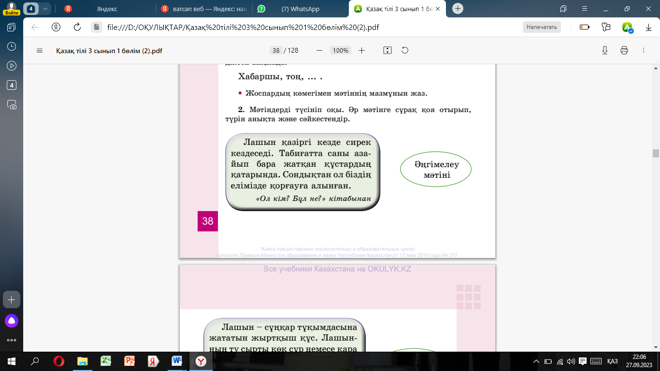Open the browser downloads panel
The width and height of the screenshot is (660, 371).
[649, 27]
